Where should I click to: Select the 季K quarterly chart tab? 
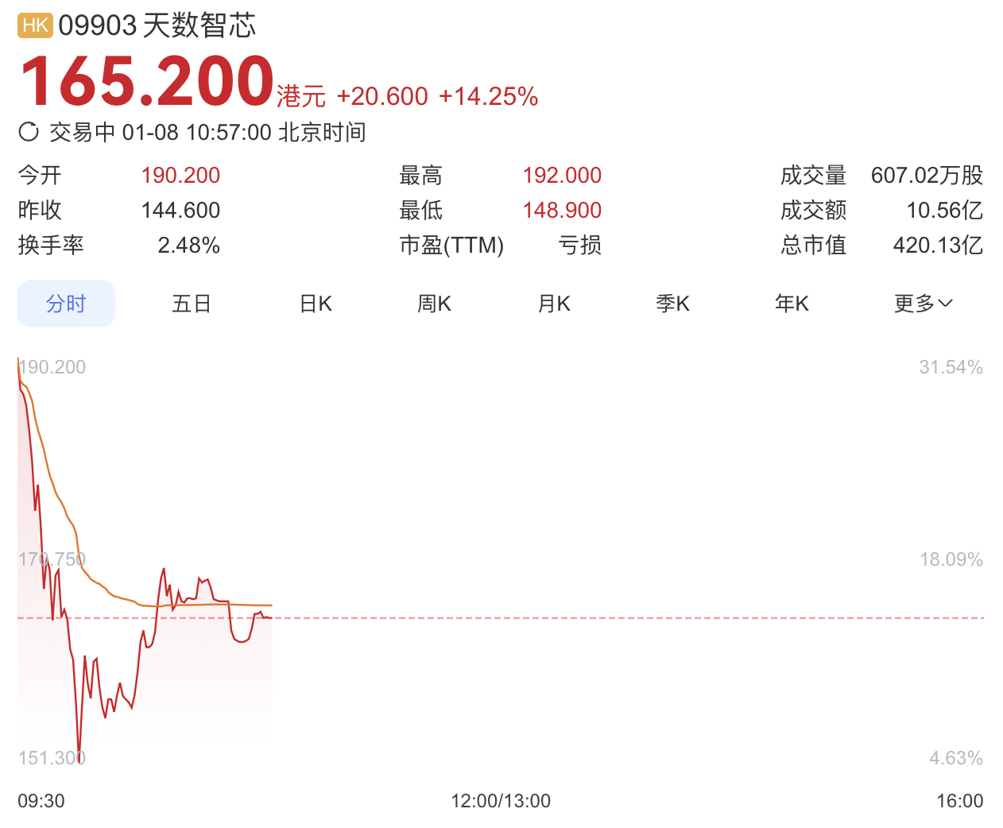pyautogui.click(x=672, y=304)
